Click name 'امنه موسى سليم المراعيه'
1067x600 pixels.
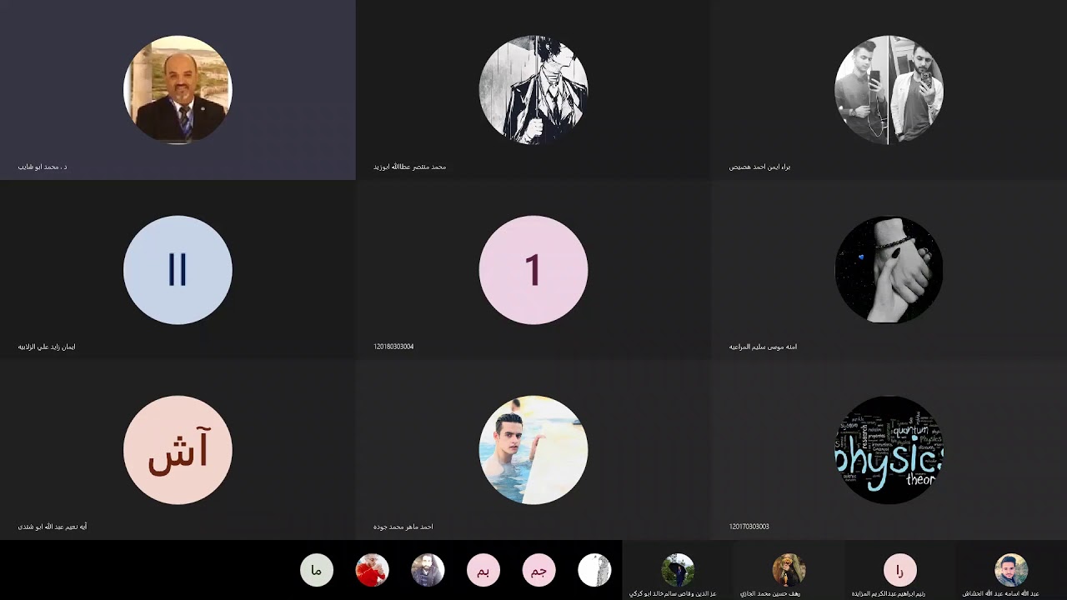[x=763, y=347]
